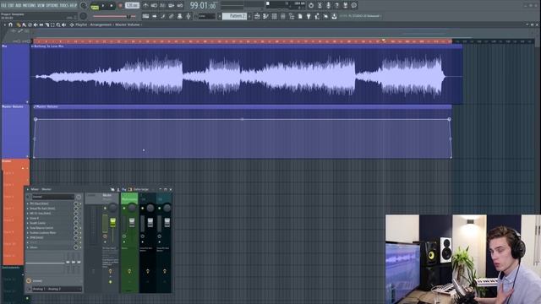Select the Zoom magnifier tool in the playlist toolbar
The height and width of the screenshot is (304, 541).
click(x=58, y=24)
